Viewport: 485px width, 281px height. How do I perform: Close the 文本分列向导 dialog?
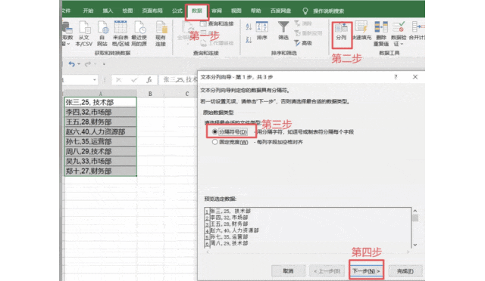click(415, 77)
